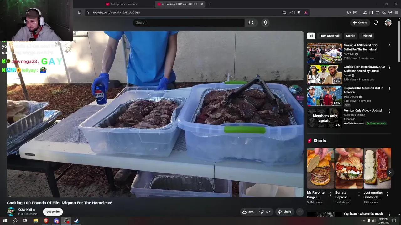Open Brave Shields lion icon
Screen dimensions: 401x225
click(299, 12)
